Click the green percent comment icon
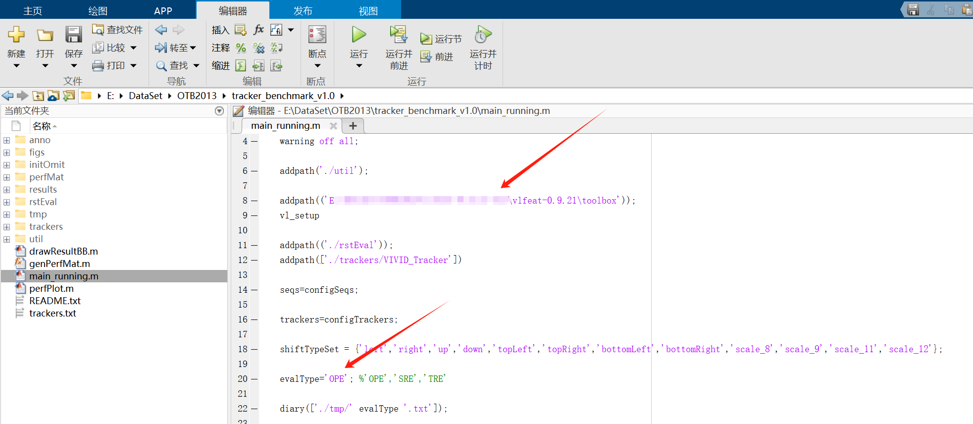 point(241,48)
